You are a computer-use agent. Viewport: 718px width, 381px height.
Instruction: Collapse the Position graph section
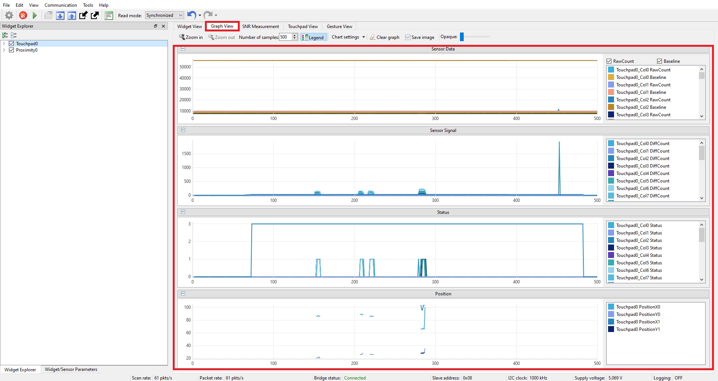coord(183,294)
